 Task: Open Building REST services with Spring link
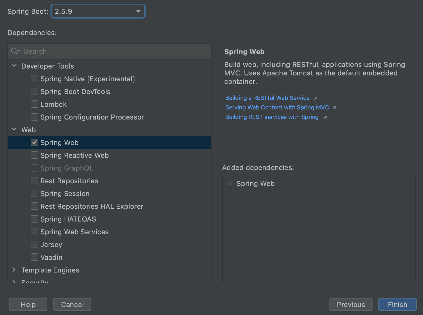(x=272, y=117)
